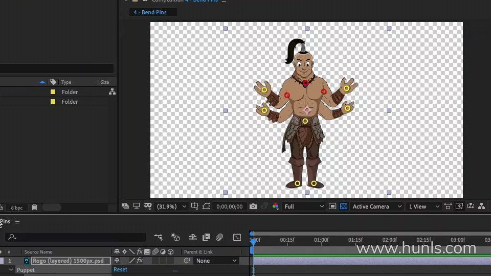Click project label tag column icon
Viewport: 491px width, 276px height.
point(53,82)
